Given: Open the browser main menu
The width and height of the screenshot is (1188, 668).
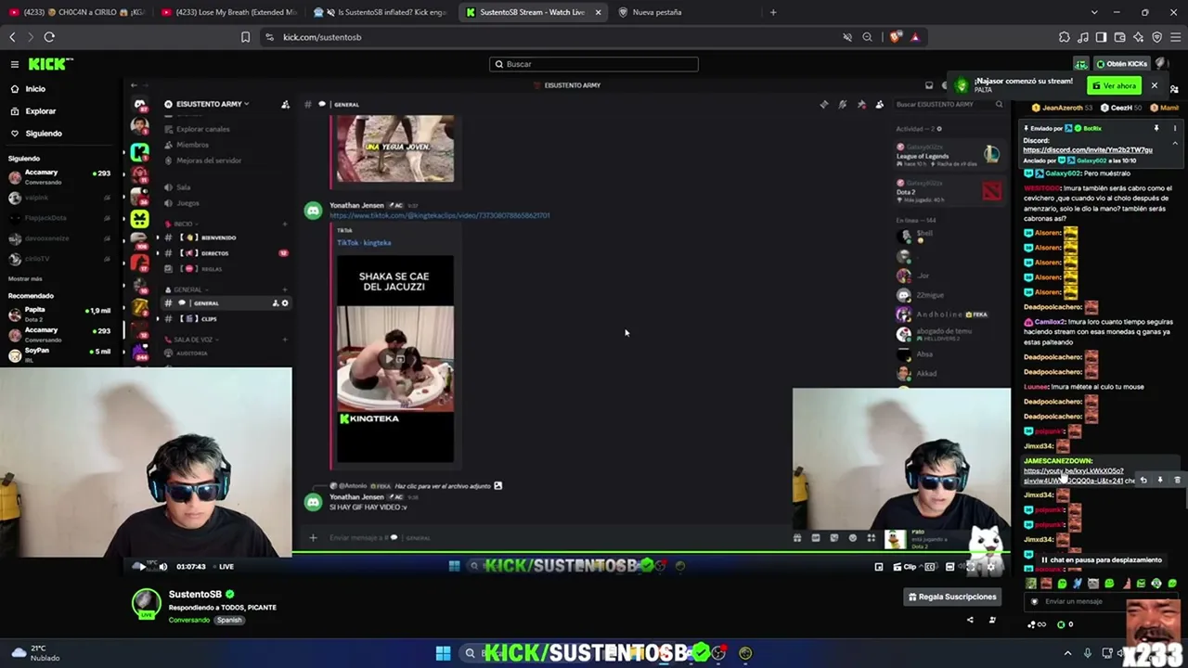Looking at the screenshot, I should click(x=1175, y=37).
